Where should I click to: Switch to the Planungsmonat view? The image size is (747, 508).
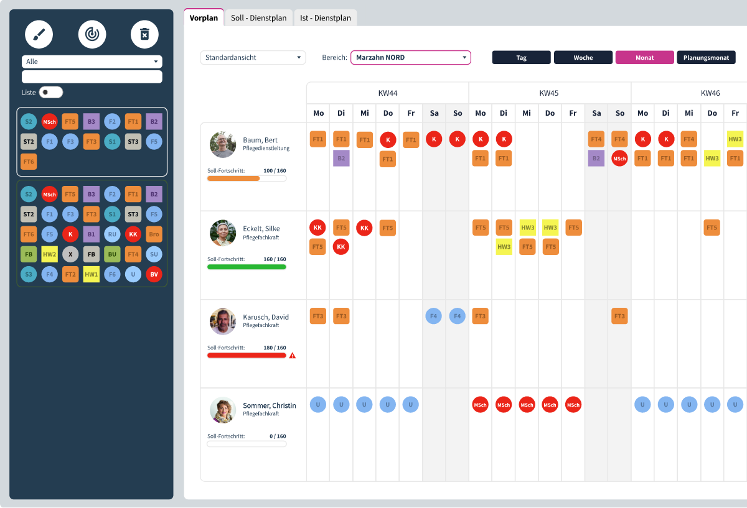(706, 58)
